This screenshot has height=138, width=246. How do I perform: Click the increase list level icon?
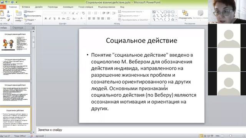click(x=108, y=13)
